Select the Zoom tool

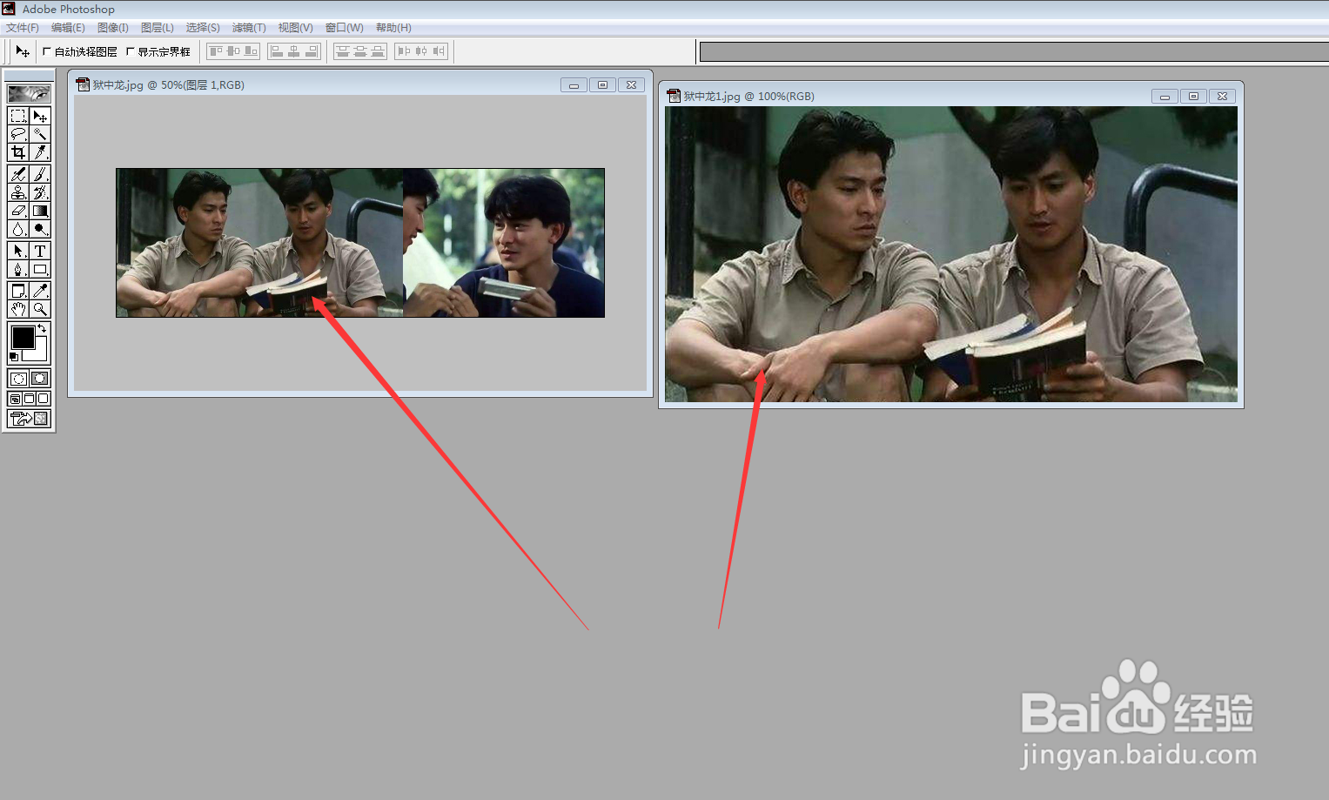click(40, 309)
